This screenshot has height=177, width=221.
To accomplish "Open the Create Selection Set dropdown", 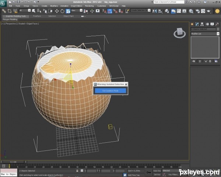I will pyautogui.click(x=149, y=10).
